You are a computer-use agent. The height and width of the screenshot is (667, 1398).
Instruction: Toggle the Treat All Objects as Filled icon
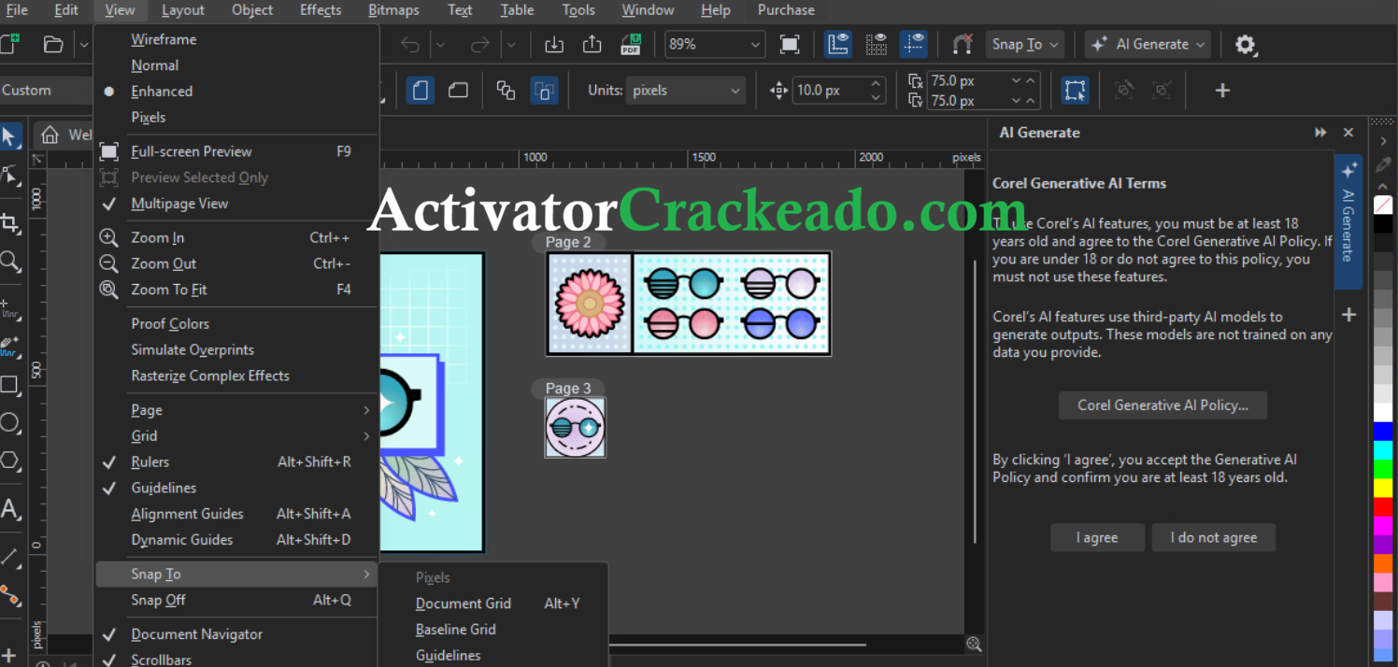(1076, 91)
